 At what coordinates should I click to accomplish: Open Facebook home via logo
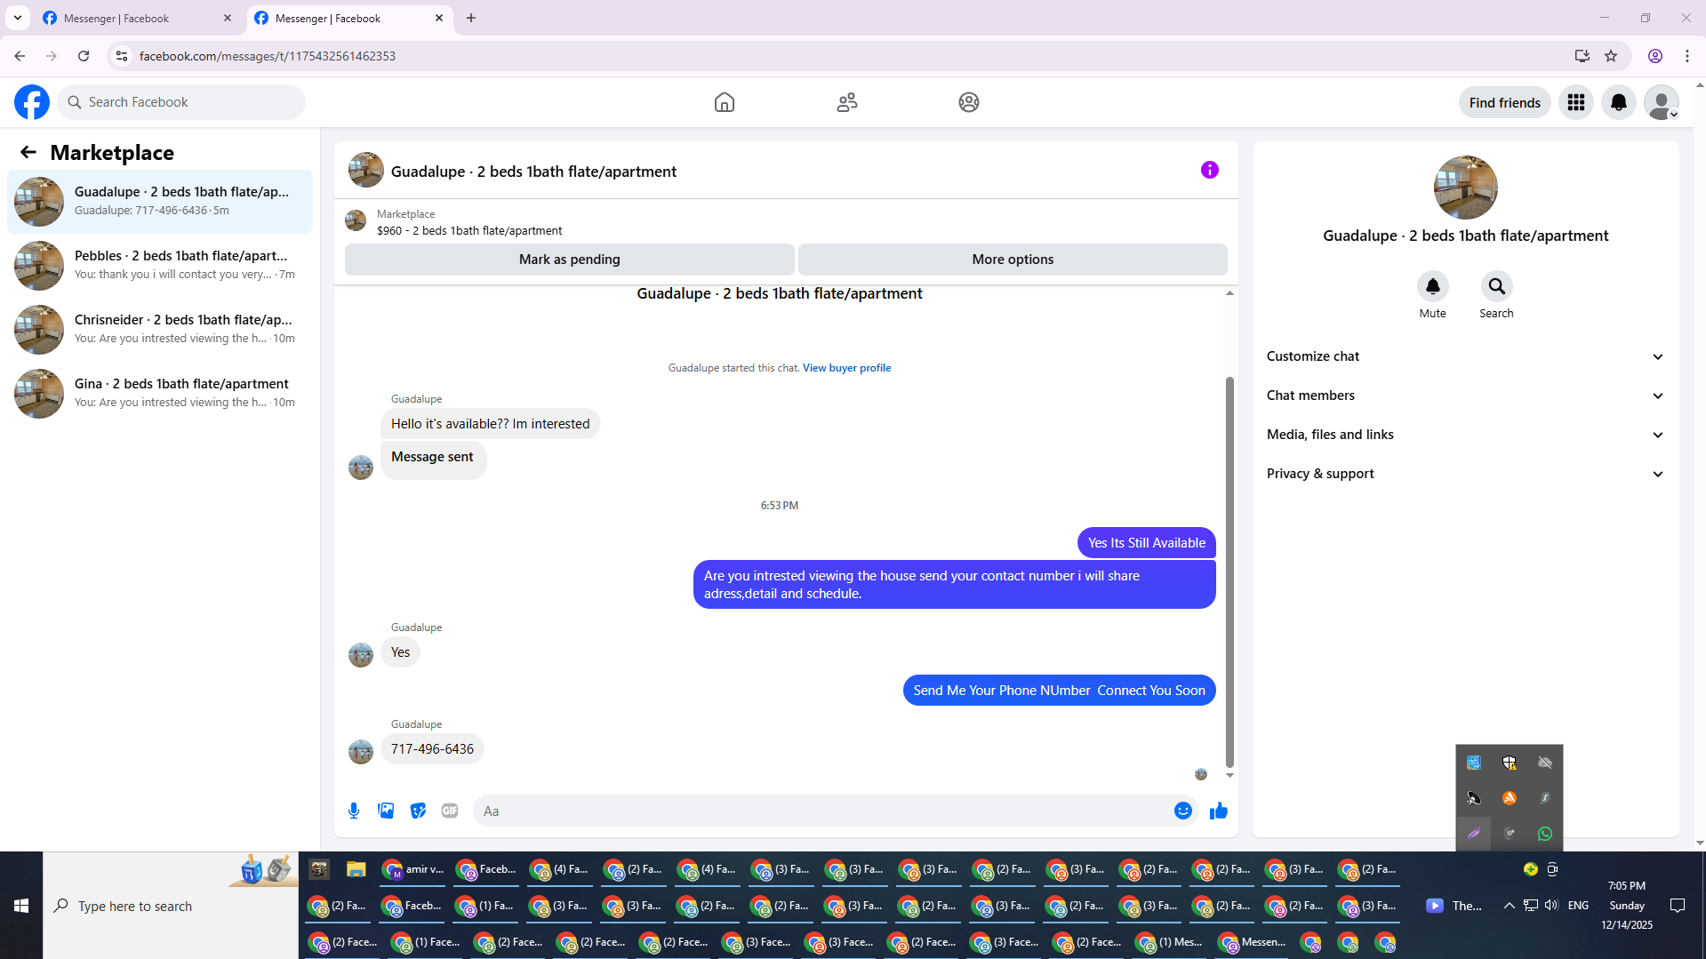pos(32,102)
